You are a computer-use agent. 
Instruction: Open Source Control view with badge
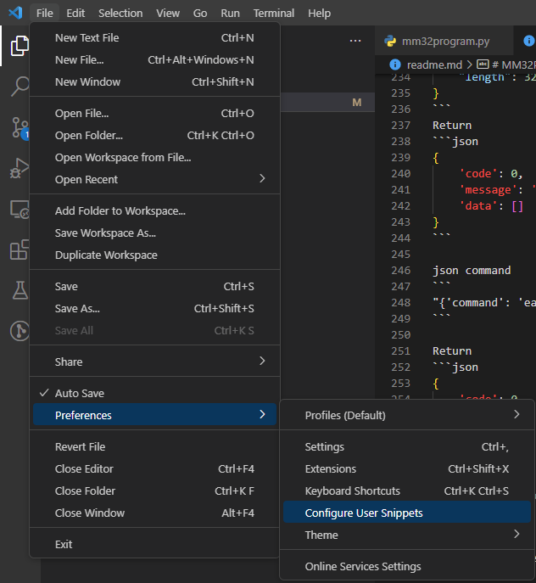(20, 127)
